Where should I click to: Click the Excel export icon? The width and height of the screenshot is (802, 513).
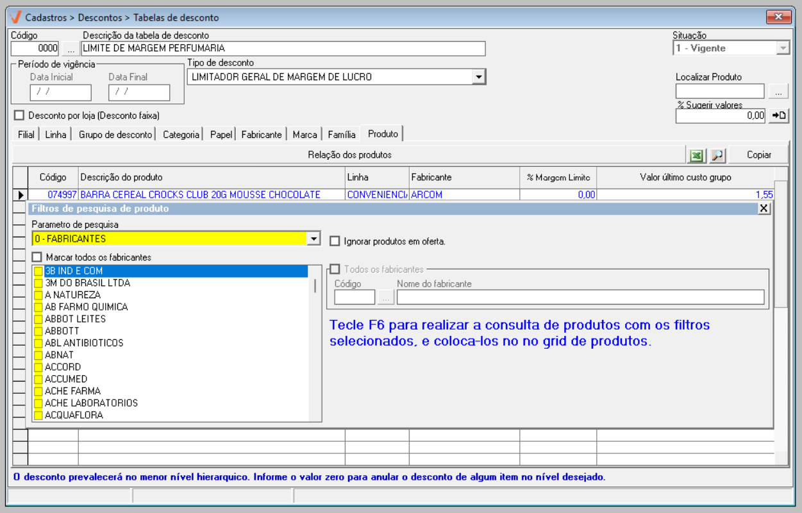coord(696,155)
